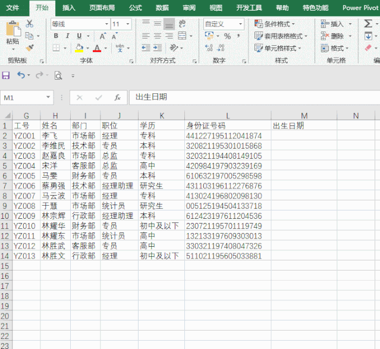
Task: Expand the font size dropdown showing 11
Action: pyautogui.click(x=131, y=24)
